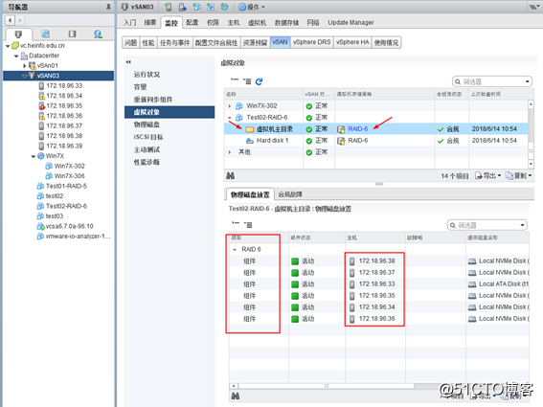
Task: Open 运行状况 in vSAN menu
Action: click(x=147, y=75)
